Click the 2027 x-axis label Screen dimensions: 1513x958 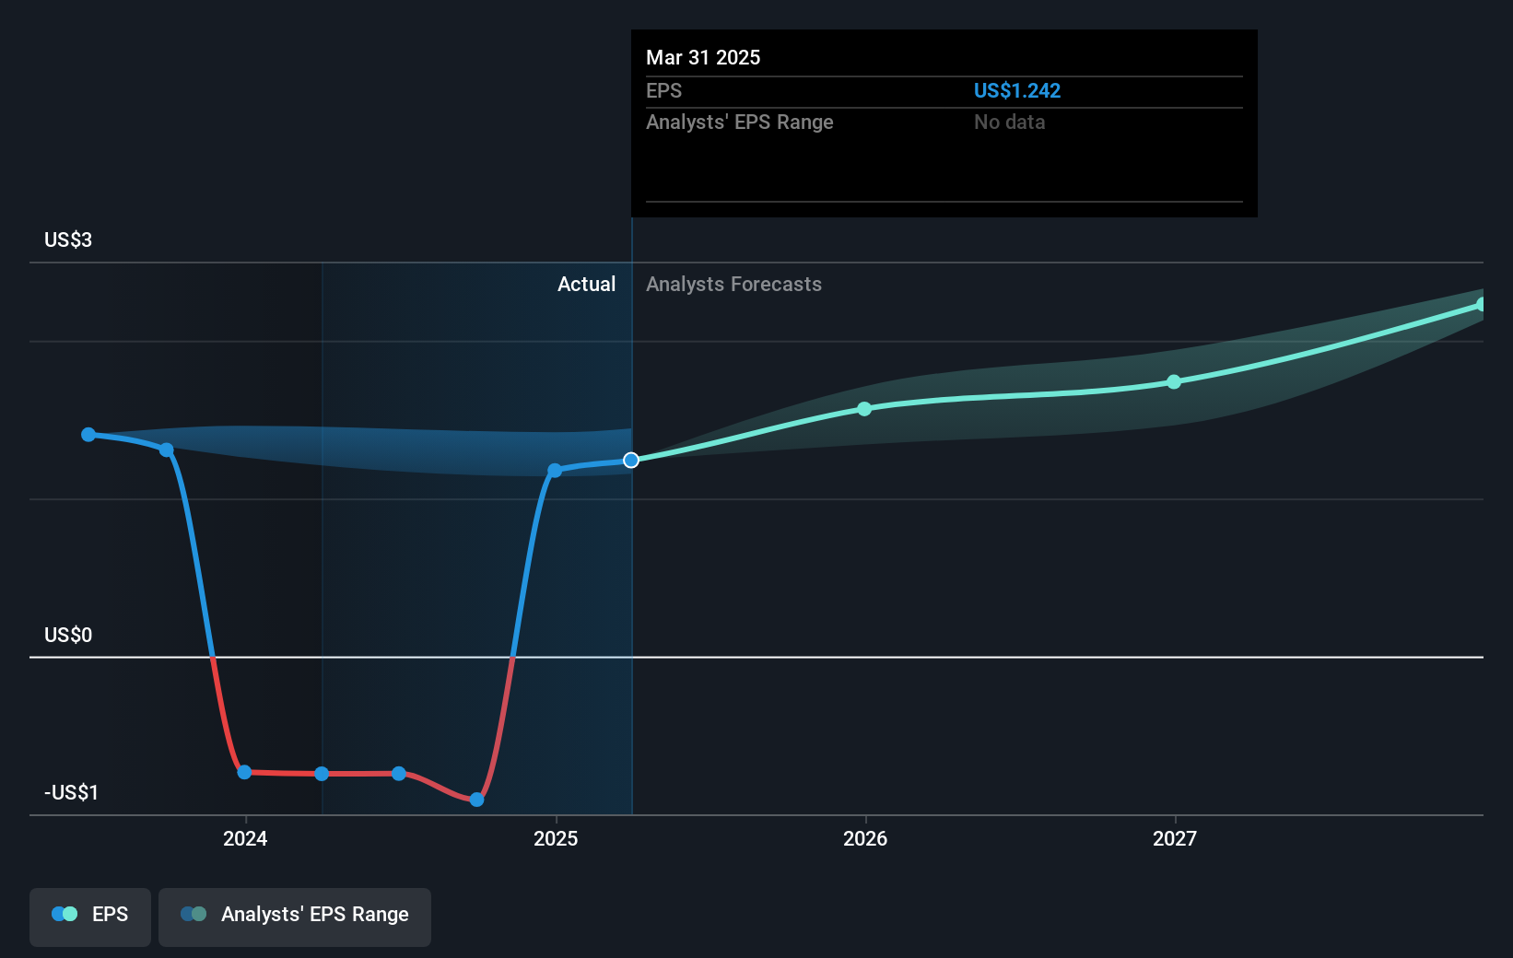point(1175,838)
